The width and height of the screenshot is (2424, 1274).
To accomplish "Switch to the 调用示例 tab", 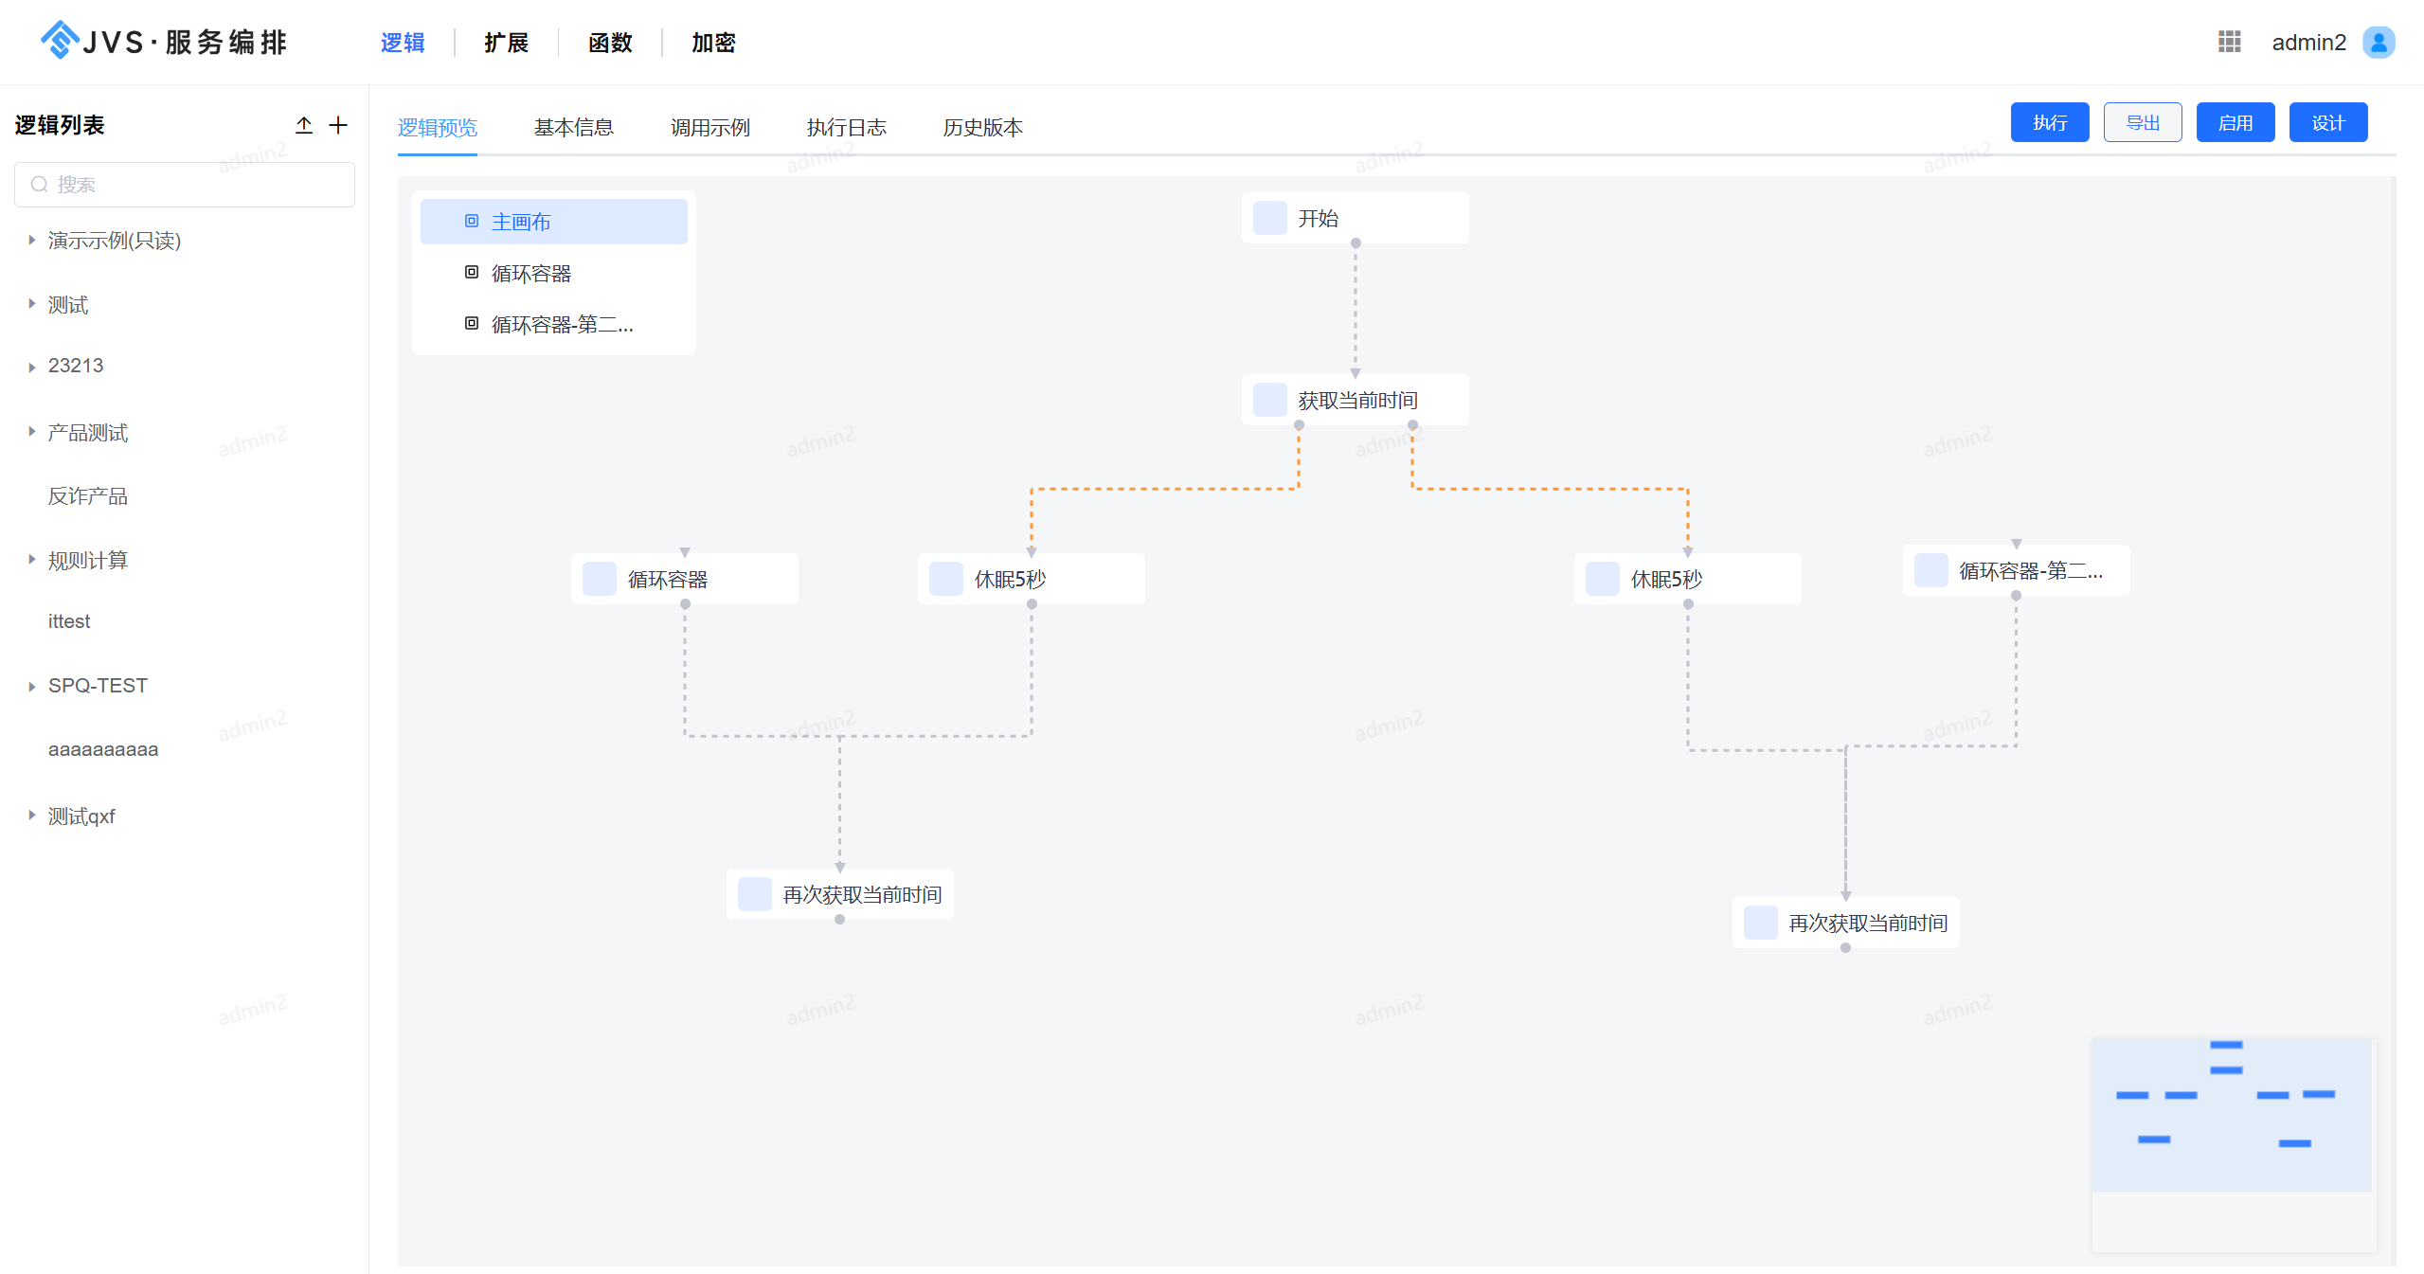I will [709, 127].
